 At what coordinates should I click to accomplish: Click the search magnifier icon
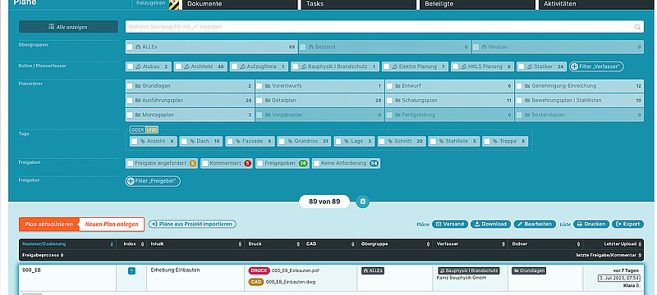637,27
